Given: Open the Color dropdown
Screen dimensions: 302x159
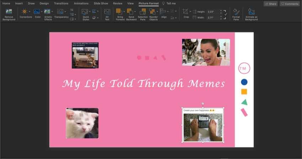Looking at the screenshot, I should pos(42,11).
